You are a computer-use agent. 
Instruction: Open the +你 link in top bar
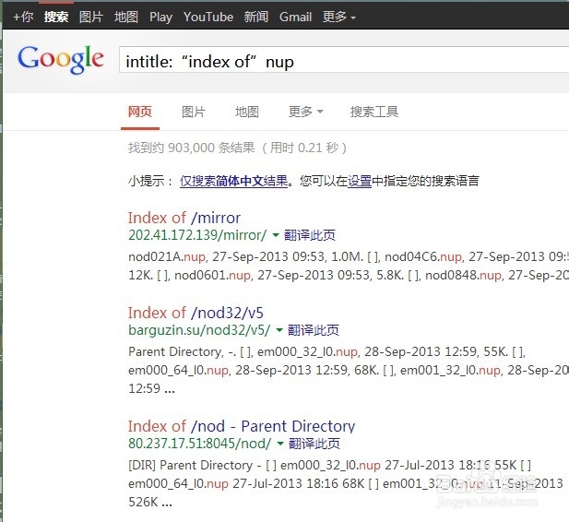tap(23, 17)
